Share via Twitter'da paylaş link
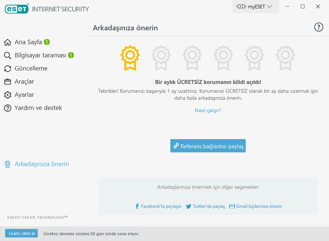 pyautogui.click(x=209, y=206)
